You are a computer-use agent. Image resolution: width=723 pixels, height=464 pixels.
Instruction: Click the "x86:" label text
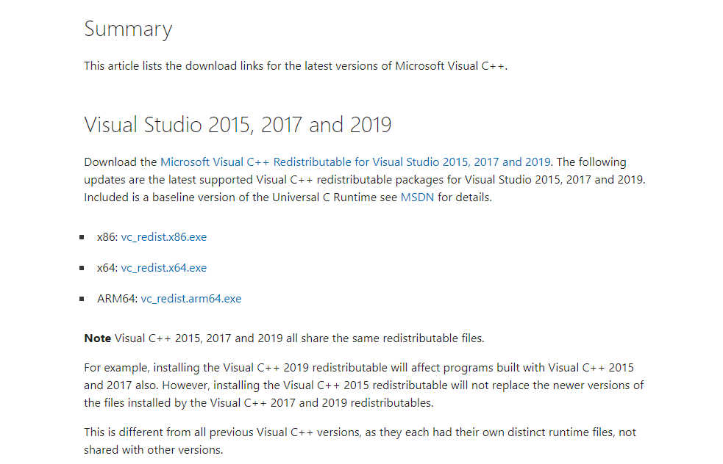(107, 237)
